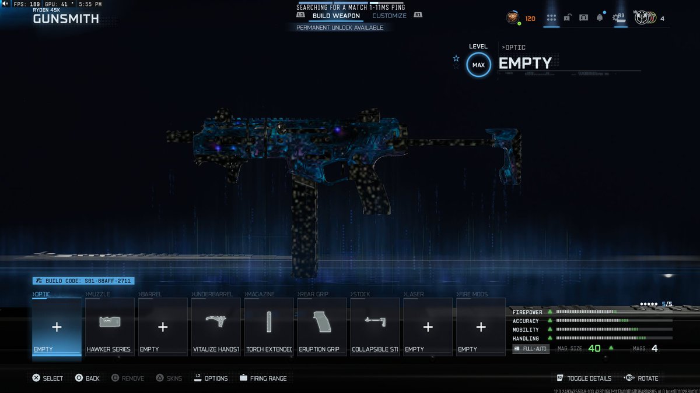Open the unlocks padlock icon

pyautogui.click(x=567, y=18)
